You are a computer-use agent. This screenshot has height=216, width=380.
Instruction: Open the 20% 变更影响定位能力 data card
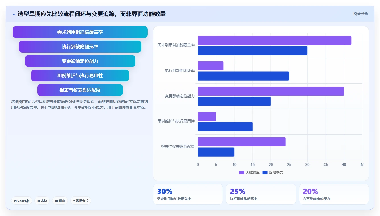pyautogui.click(x=334, y=194)
